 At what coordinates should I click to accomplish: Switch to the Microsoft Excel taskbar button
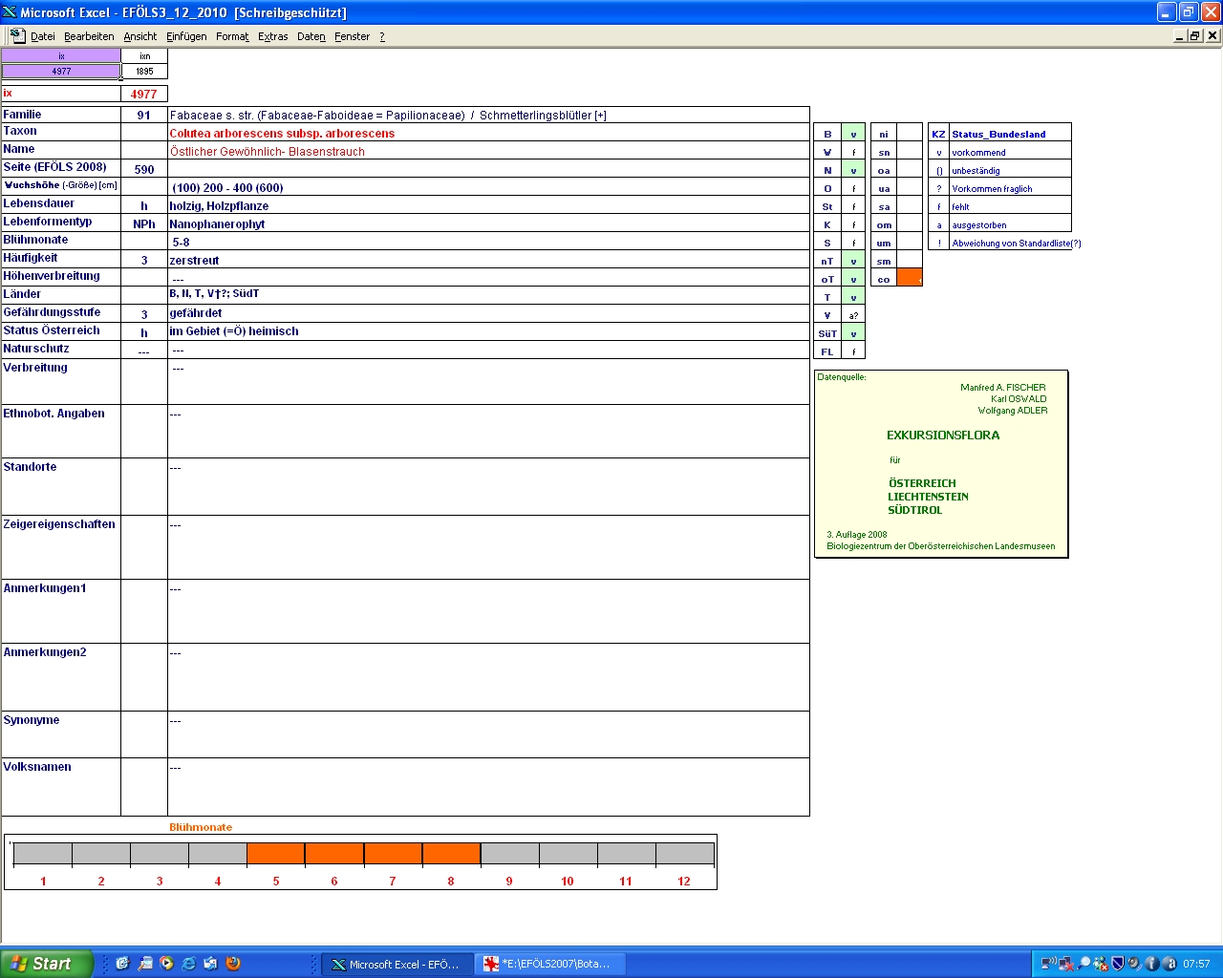[x=397, y=965]
